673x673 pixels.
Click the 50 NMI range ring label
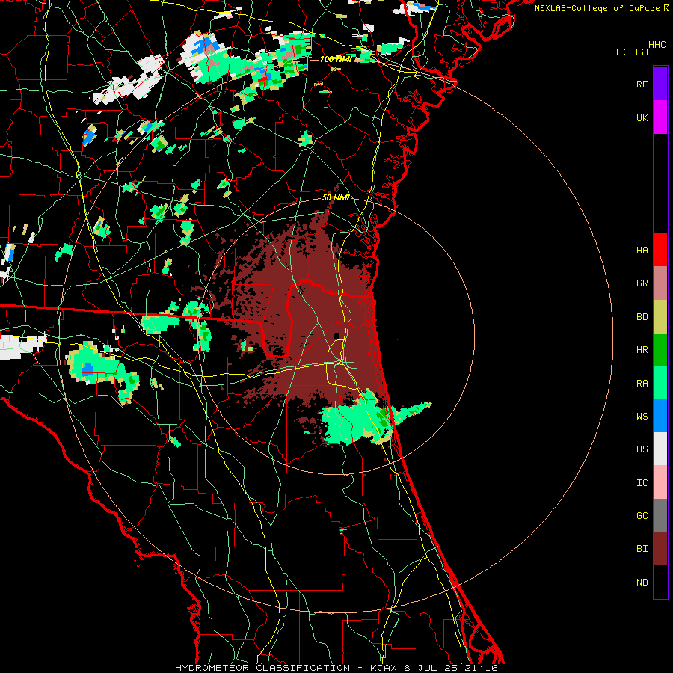click(x=336, y=197)
